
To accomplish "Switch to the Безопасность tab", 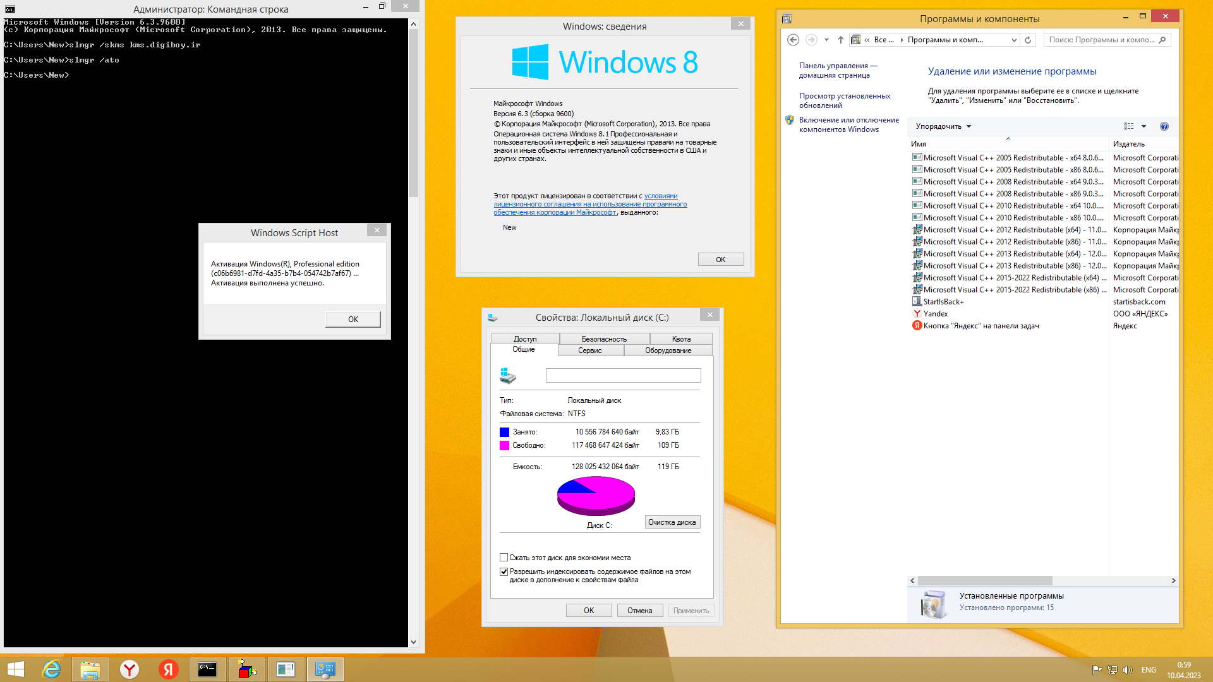I will [604, 339].
